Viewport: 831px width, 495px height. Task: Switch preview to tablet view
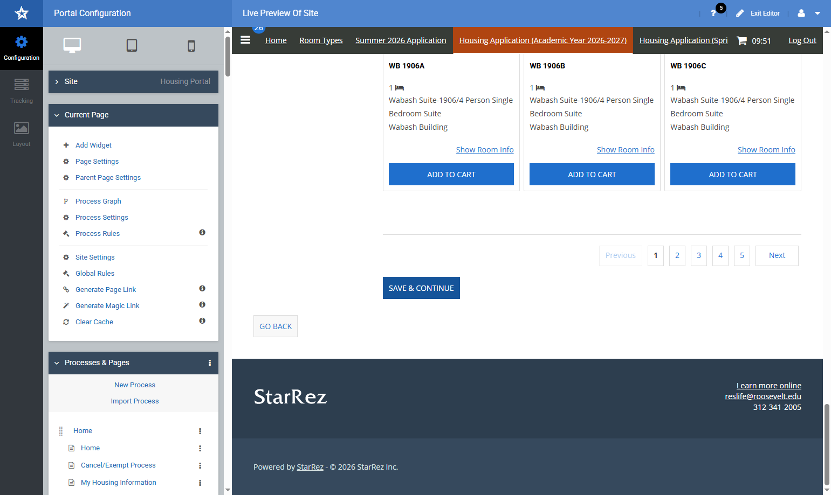point(132,45)
